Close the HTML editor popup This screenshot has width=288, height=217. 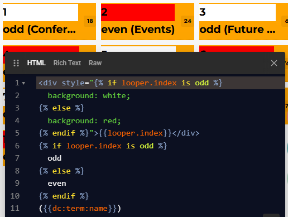pyautogui.click(x=274, y=63)
